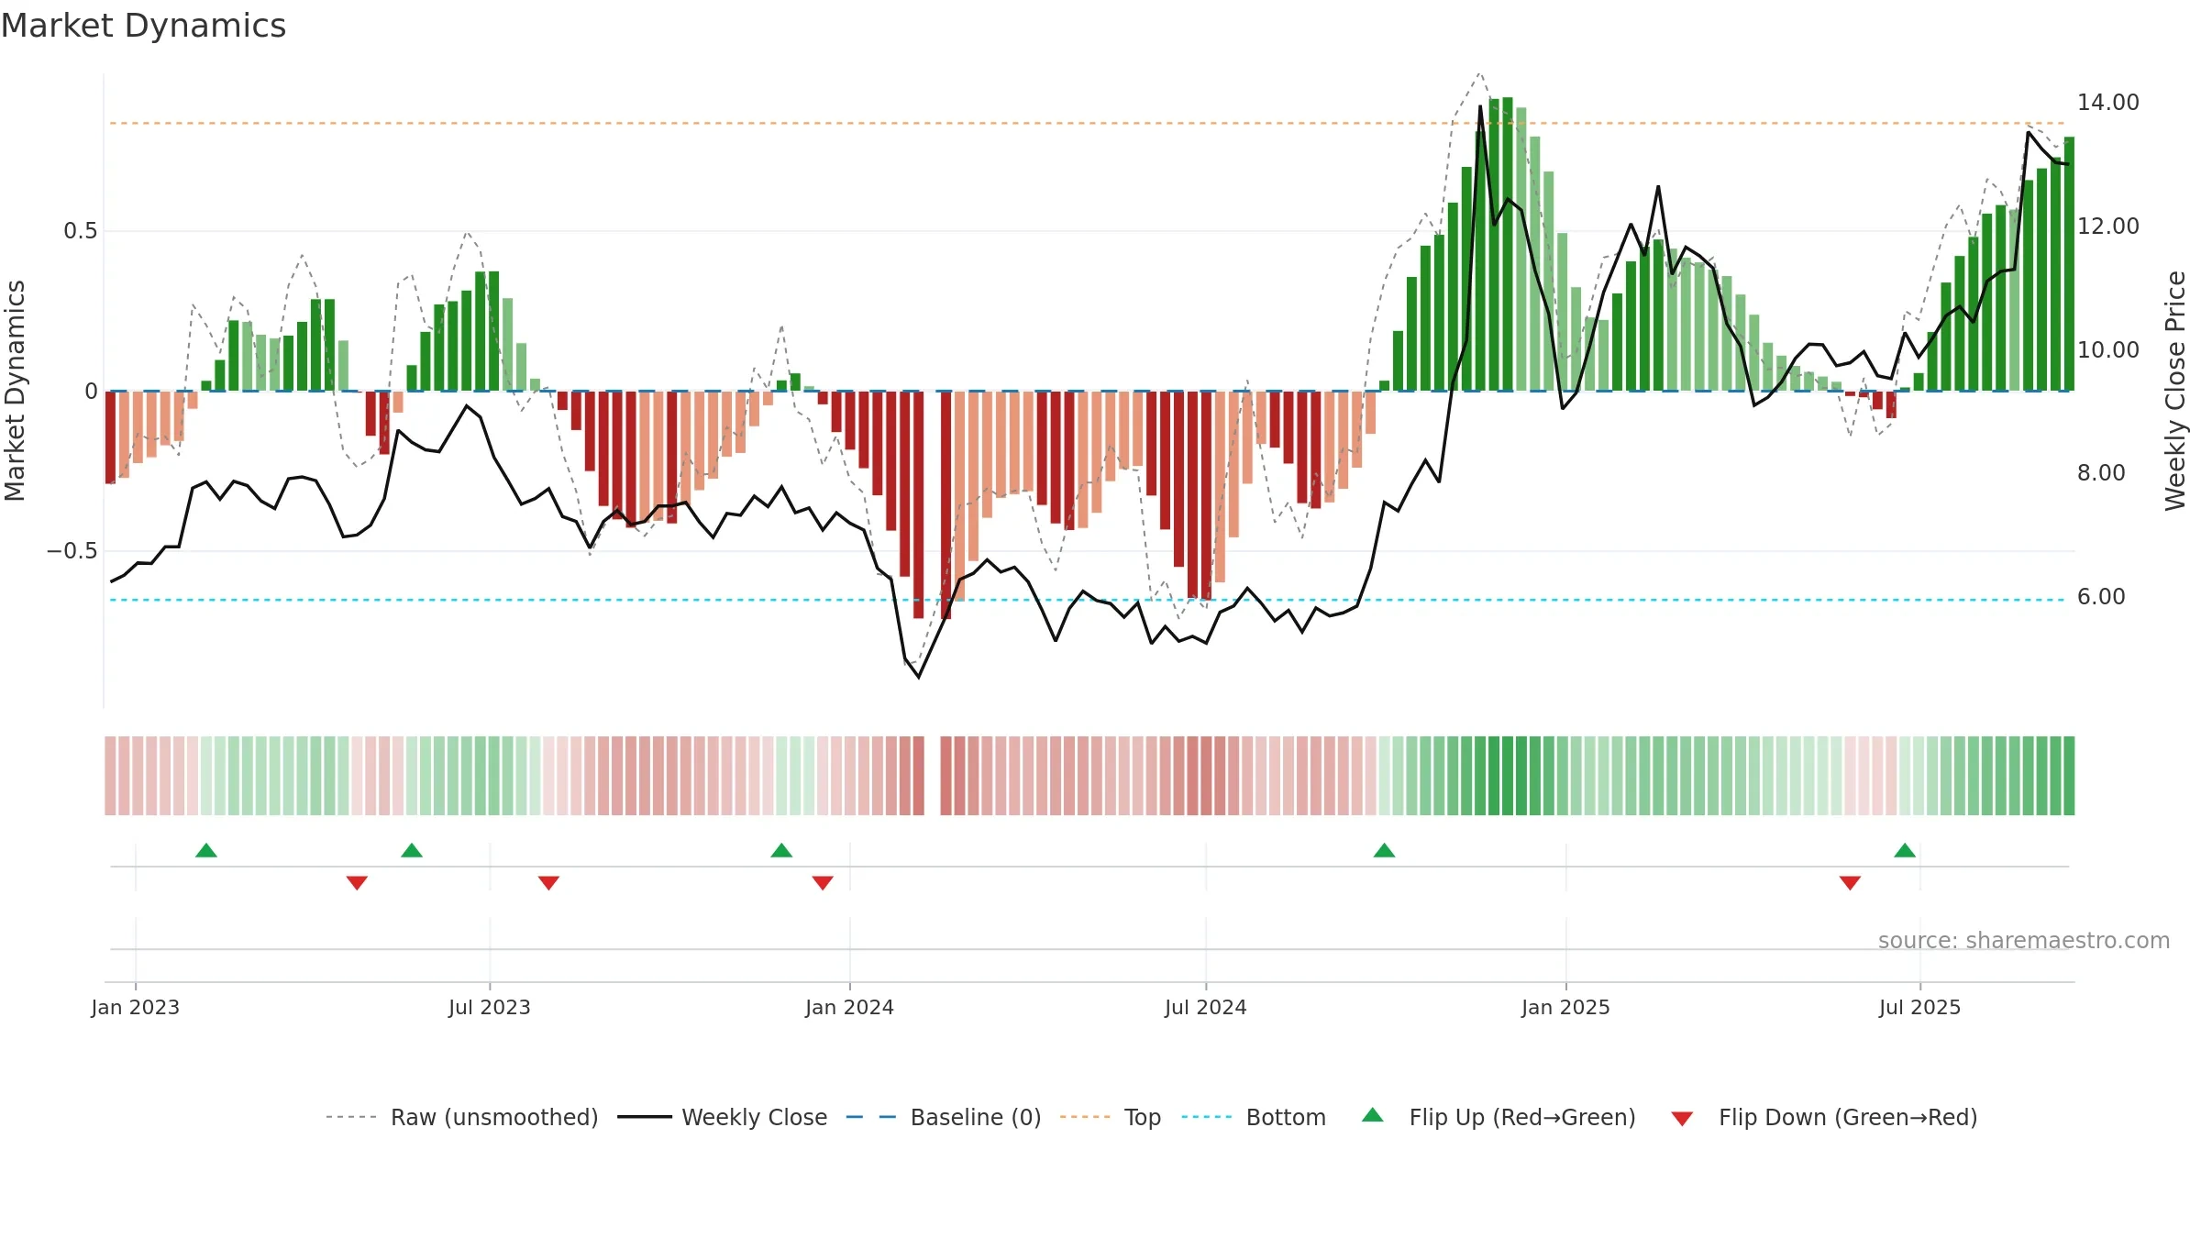Select the first flip-up marker after Jan 2023
This screenshot has width=2201, height=1238.
point(206,850)
